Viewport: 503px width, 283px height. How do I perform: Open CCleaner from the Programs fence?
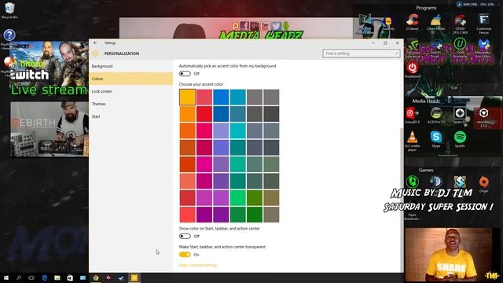(x=412, y=20)
